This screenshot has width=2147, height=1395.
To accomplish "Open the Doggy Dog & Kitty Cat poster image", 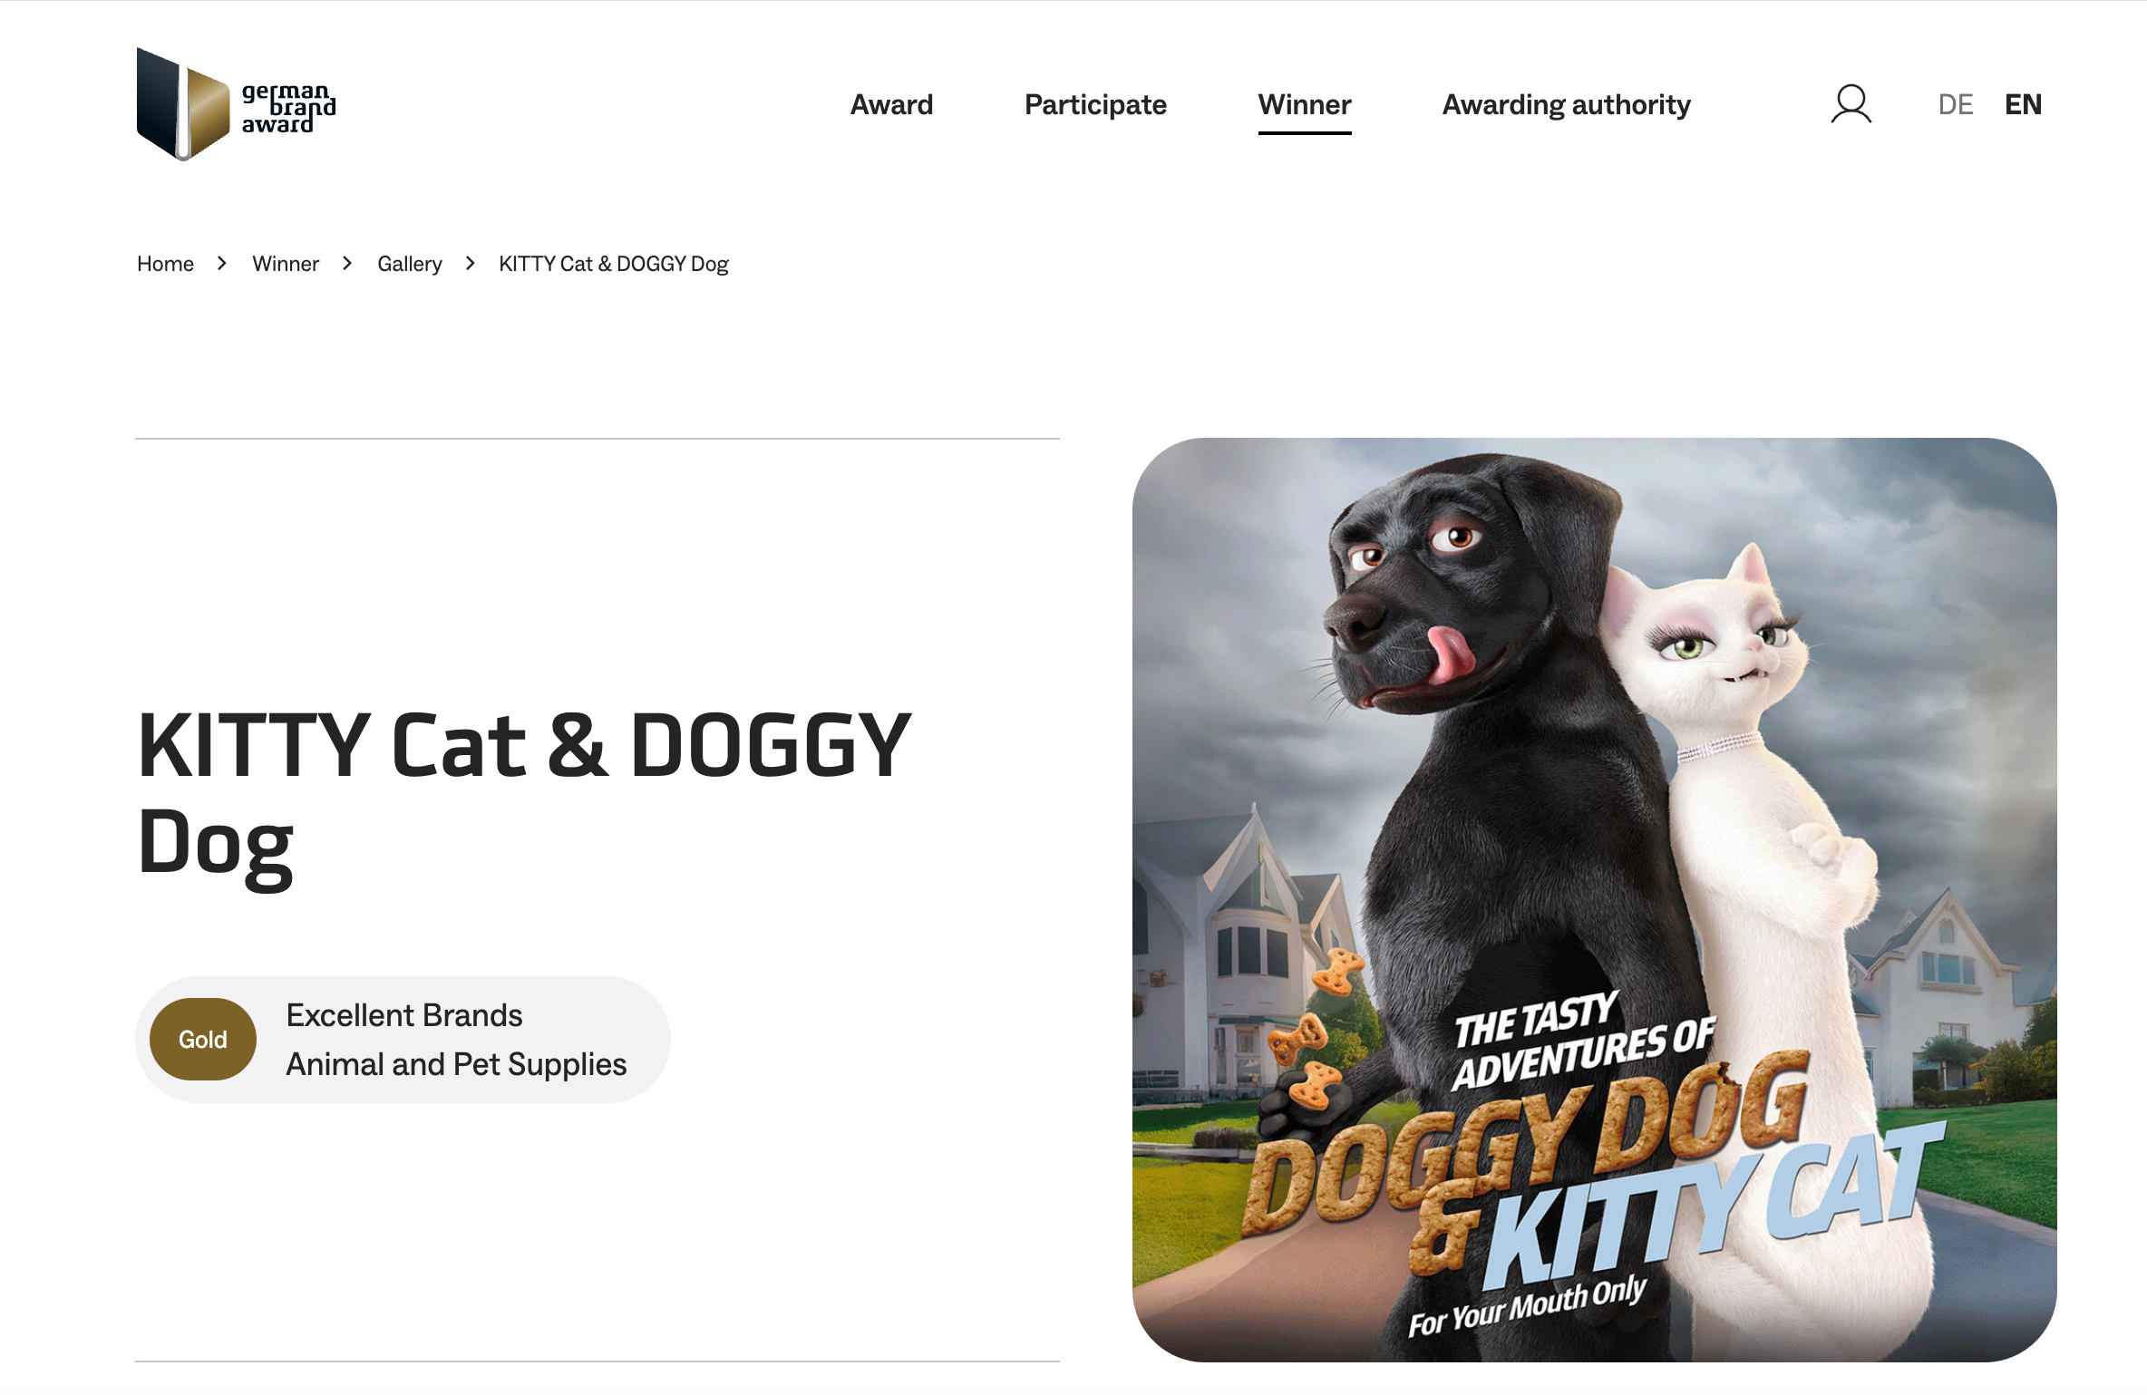I will coord(1594,899).
